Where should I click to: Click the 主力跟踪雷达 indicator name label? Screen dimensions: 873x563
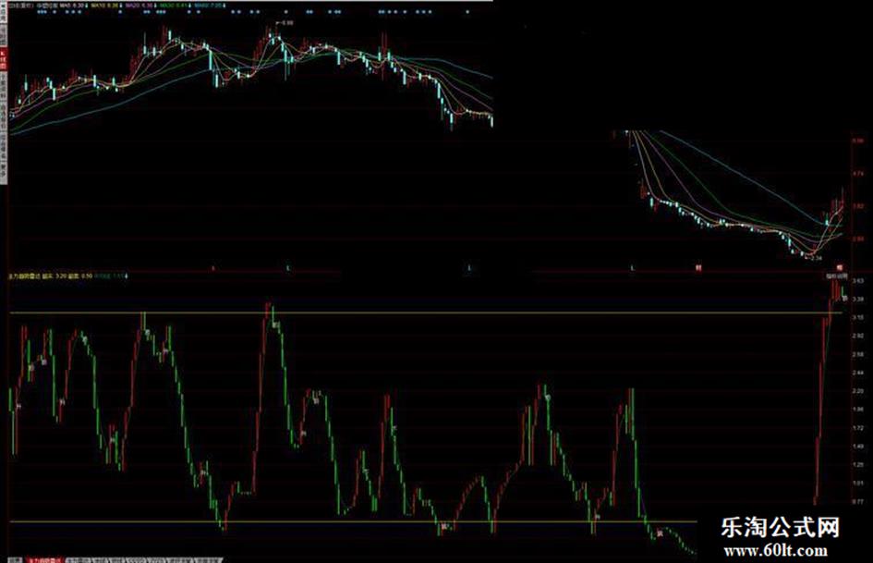coord(23,275)
